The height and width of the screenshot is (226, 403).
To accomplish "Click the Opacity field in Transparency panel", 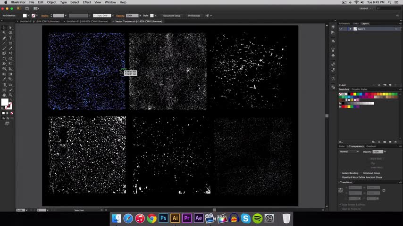I will click(x=378, y=152).
